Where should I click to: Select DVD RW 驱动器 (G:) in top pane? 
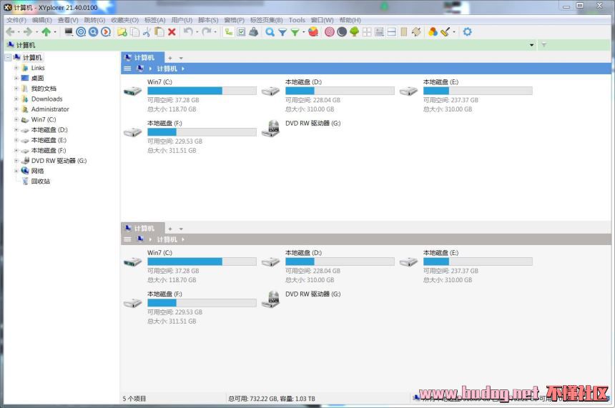301,129
